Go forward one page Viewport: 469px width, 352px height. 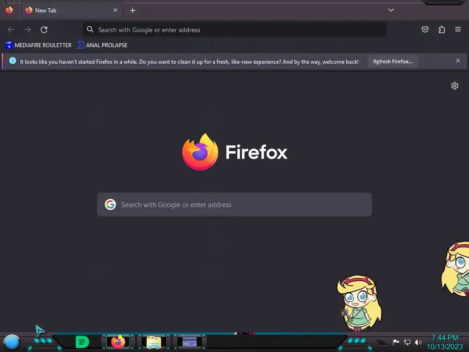tap(27, 30)
